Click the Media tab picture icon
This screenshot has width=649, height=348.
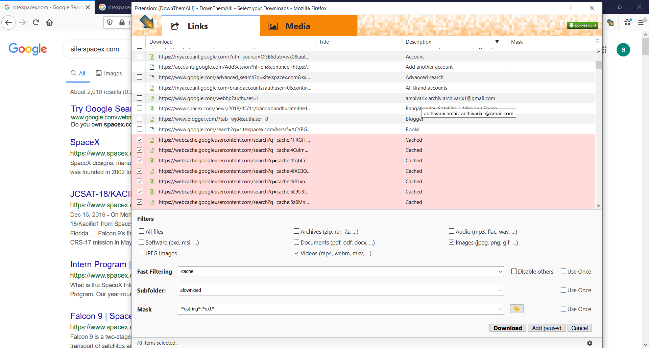[x=273, y=26]
